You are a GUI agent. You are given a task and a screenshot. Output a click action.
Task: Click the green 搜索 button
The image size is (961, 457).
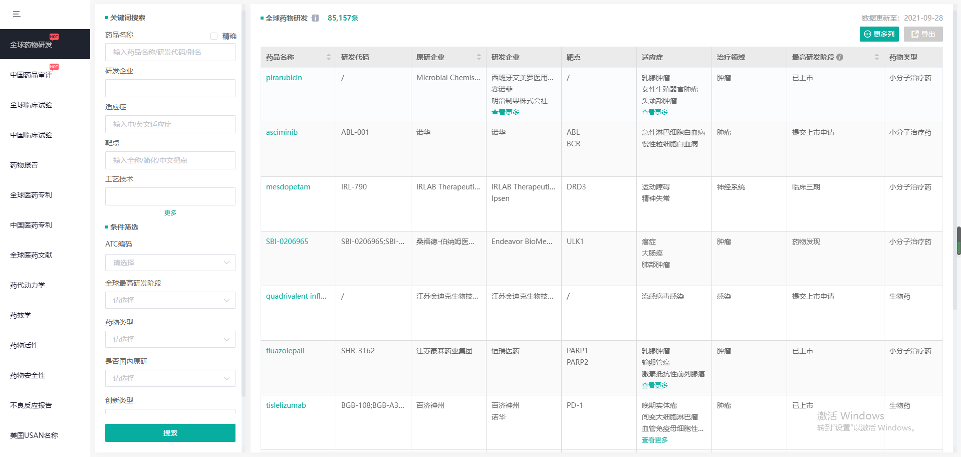tap(170, 433)
